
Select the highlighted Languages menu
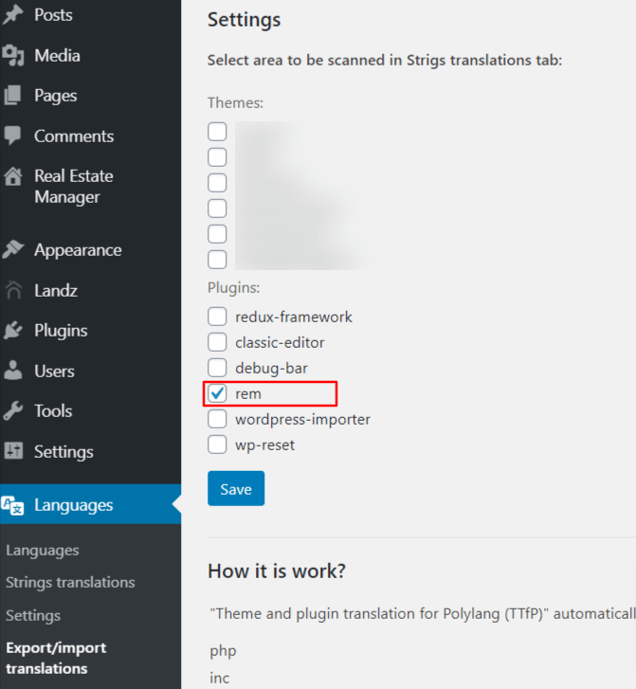coord(91,504)
